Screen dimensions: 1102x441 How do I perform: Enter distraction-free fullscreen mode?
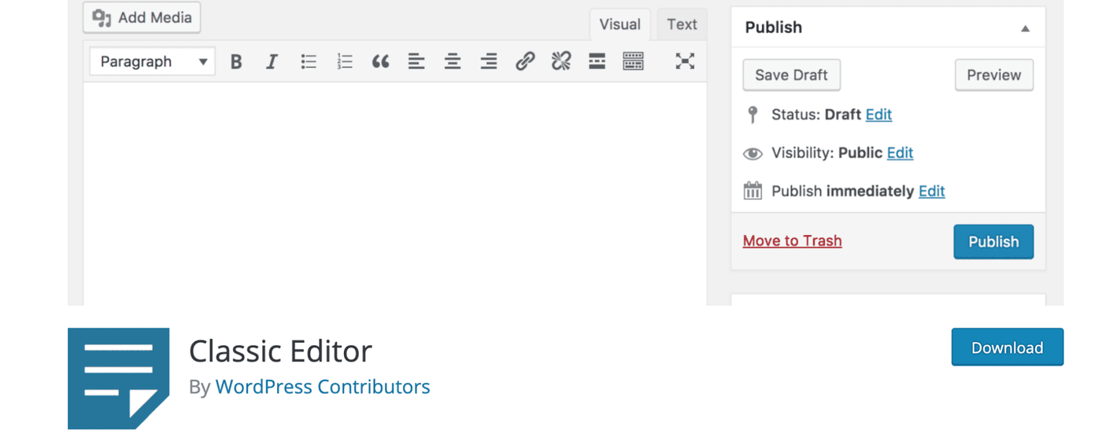coord(685,61)
